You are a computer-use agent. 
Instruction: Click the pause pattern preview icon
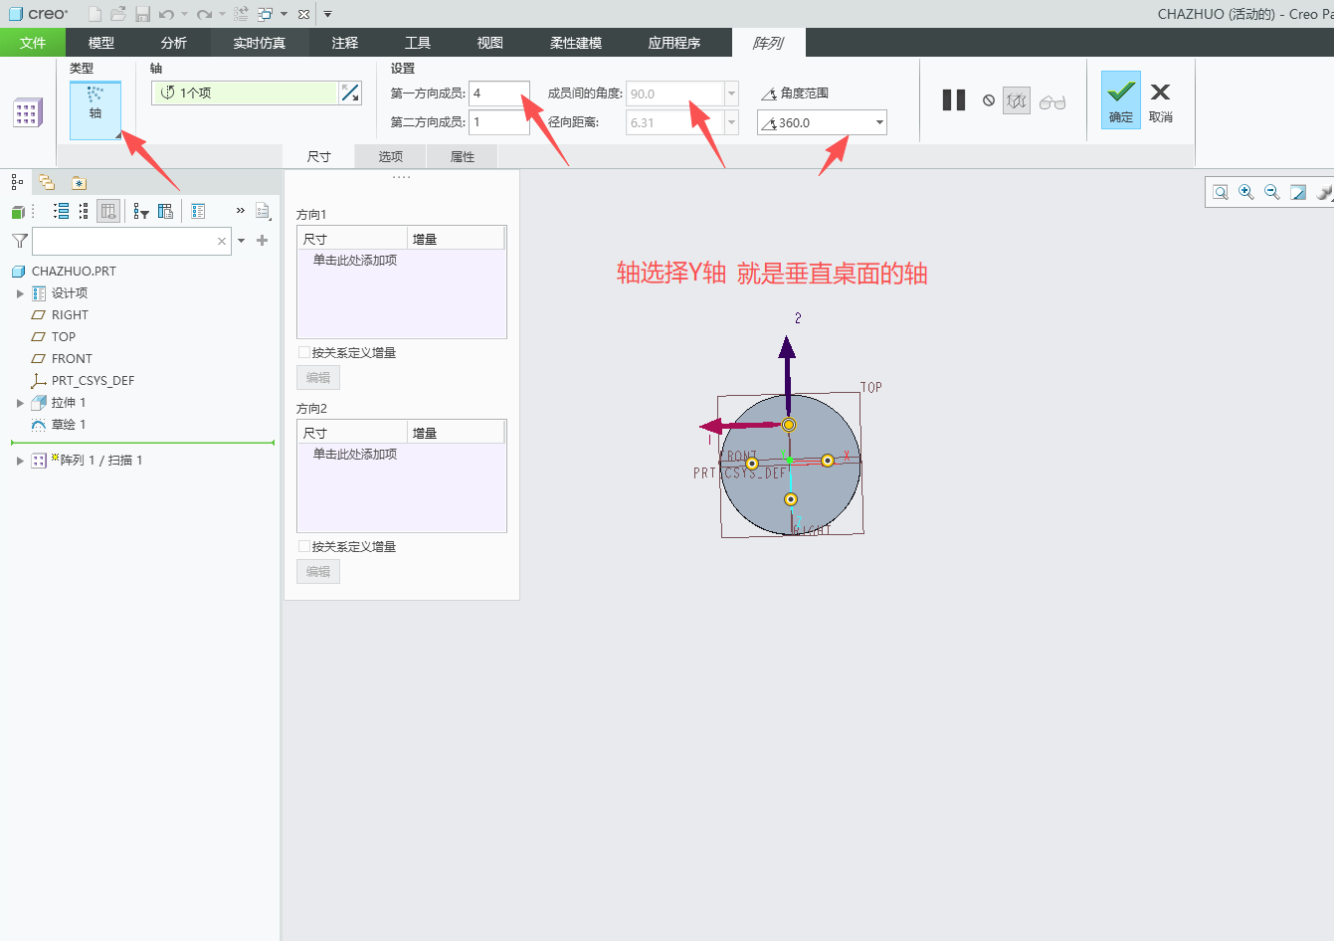pos(954,100)
